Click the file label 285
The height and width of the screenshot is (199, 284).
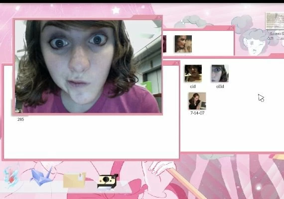20,119
